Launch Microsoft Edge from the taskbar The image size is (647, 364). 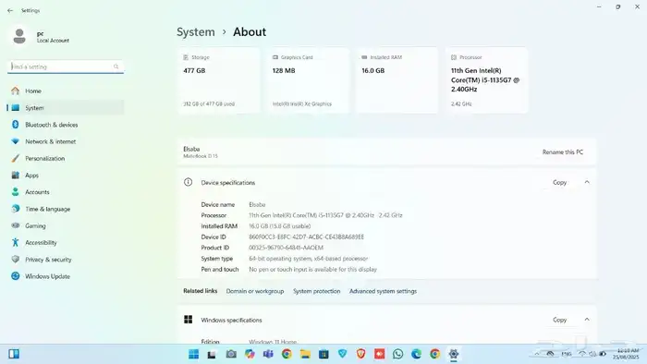pyautogui.click(x=416, y=354)
